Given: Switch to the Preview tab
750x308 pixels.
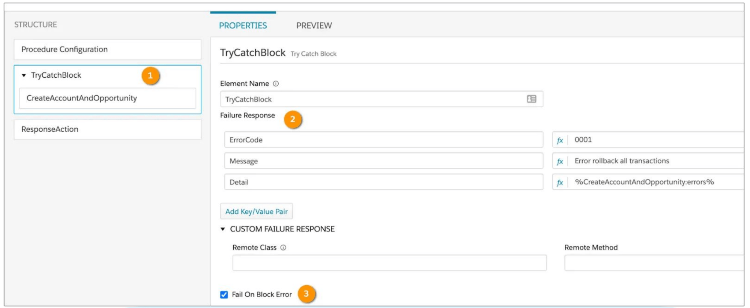Looking at the screenshot, I should [x=314, y=26].
